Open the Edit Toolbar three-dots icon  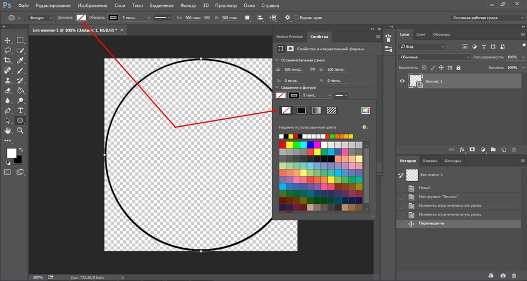8,140
